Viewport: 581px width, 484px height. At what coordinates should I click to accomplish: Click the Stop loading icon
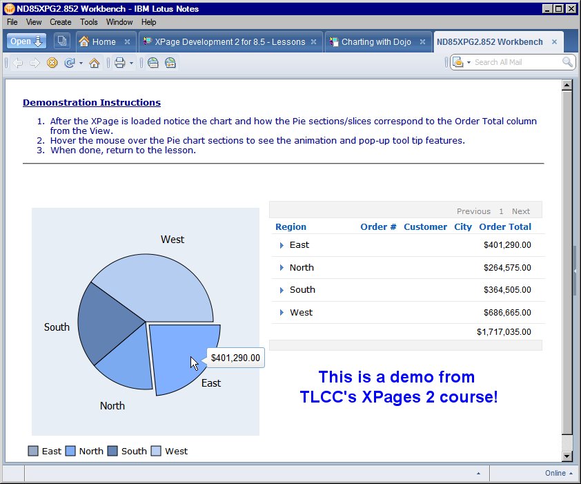(x=52, y=63)
